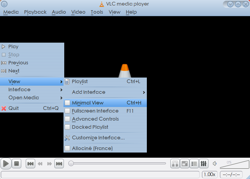This screenshot has height=179, width=250.
Task: Click the seek slider handle
Action: (71, 164)
